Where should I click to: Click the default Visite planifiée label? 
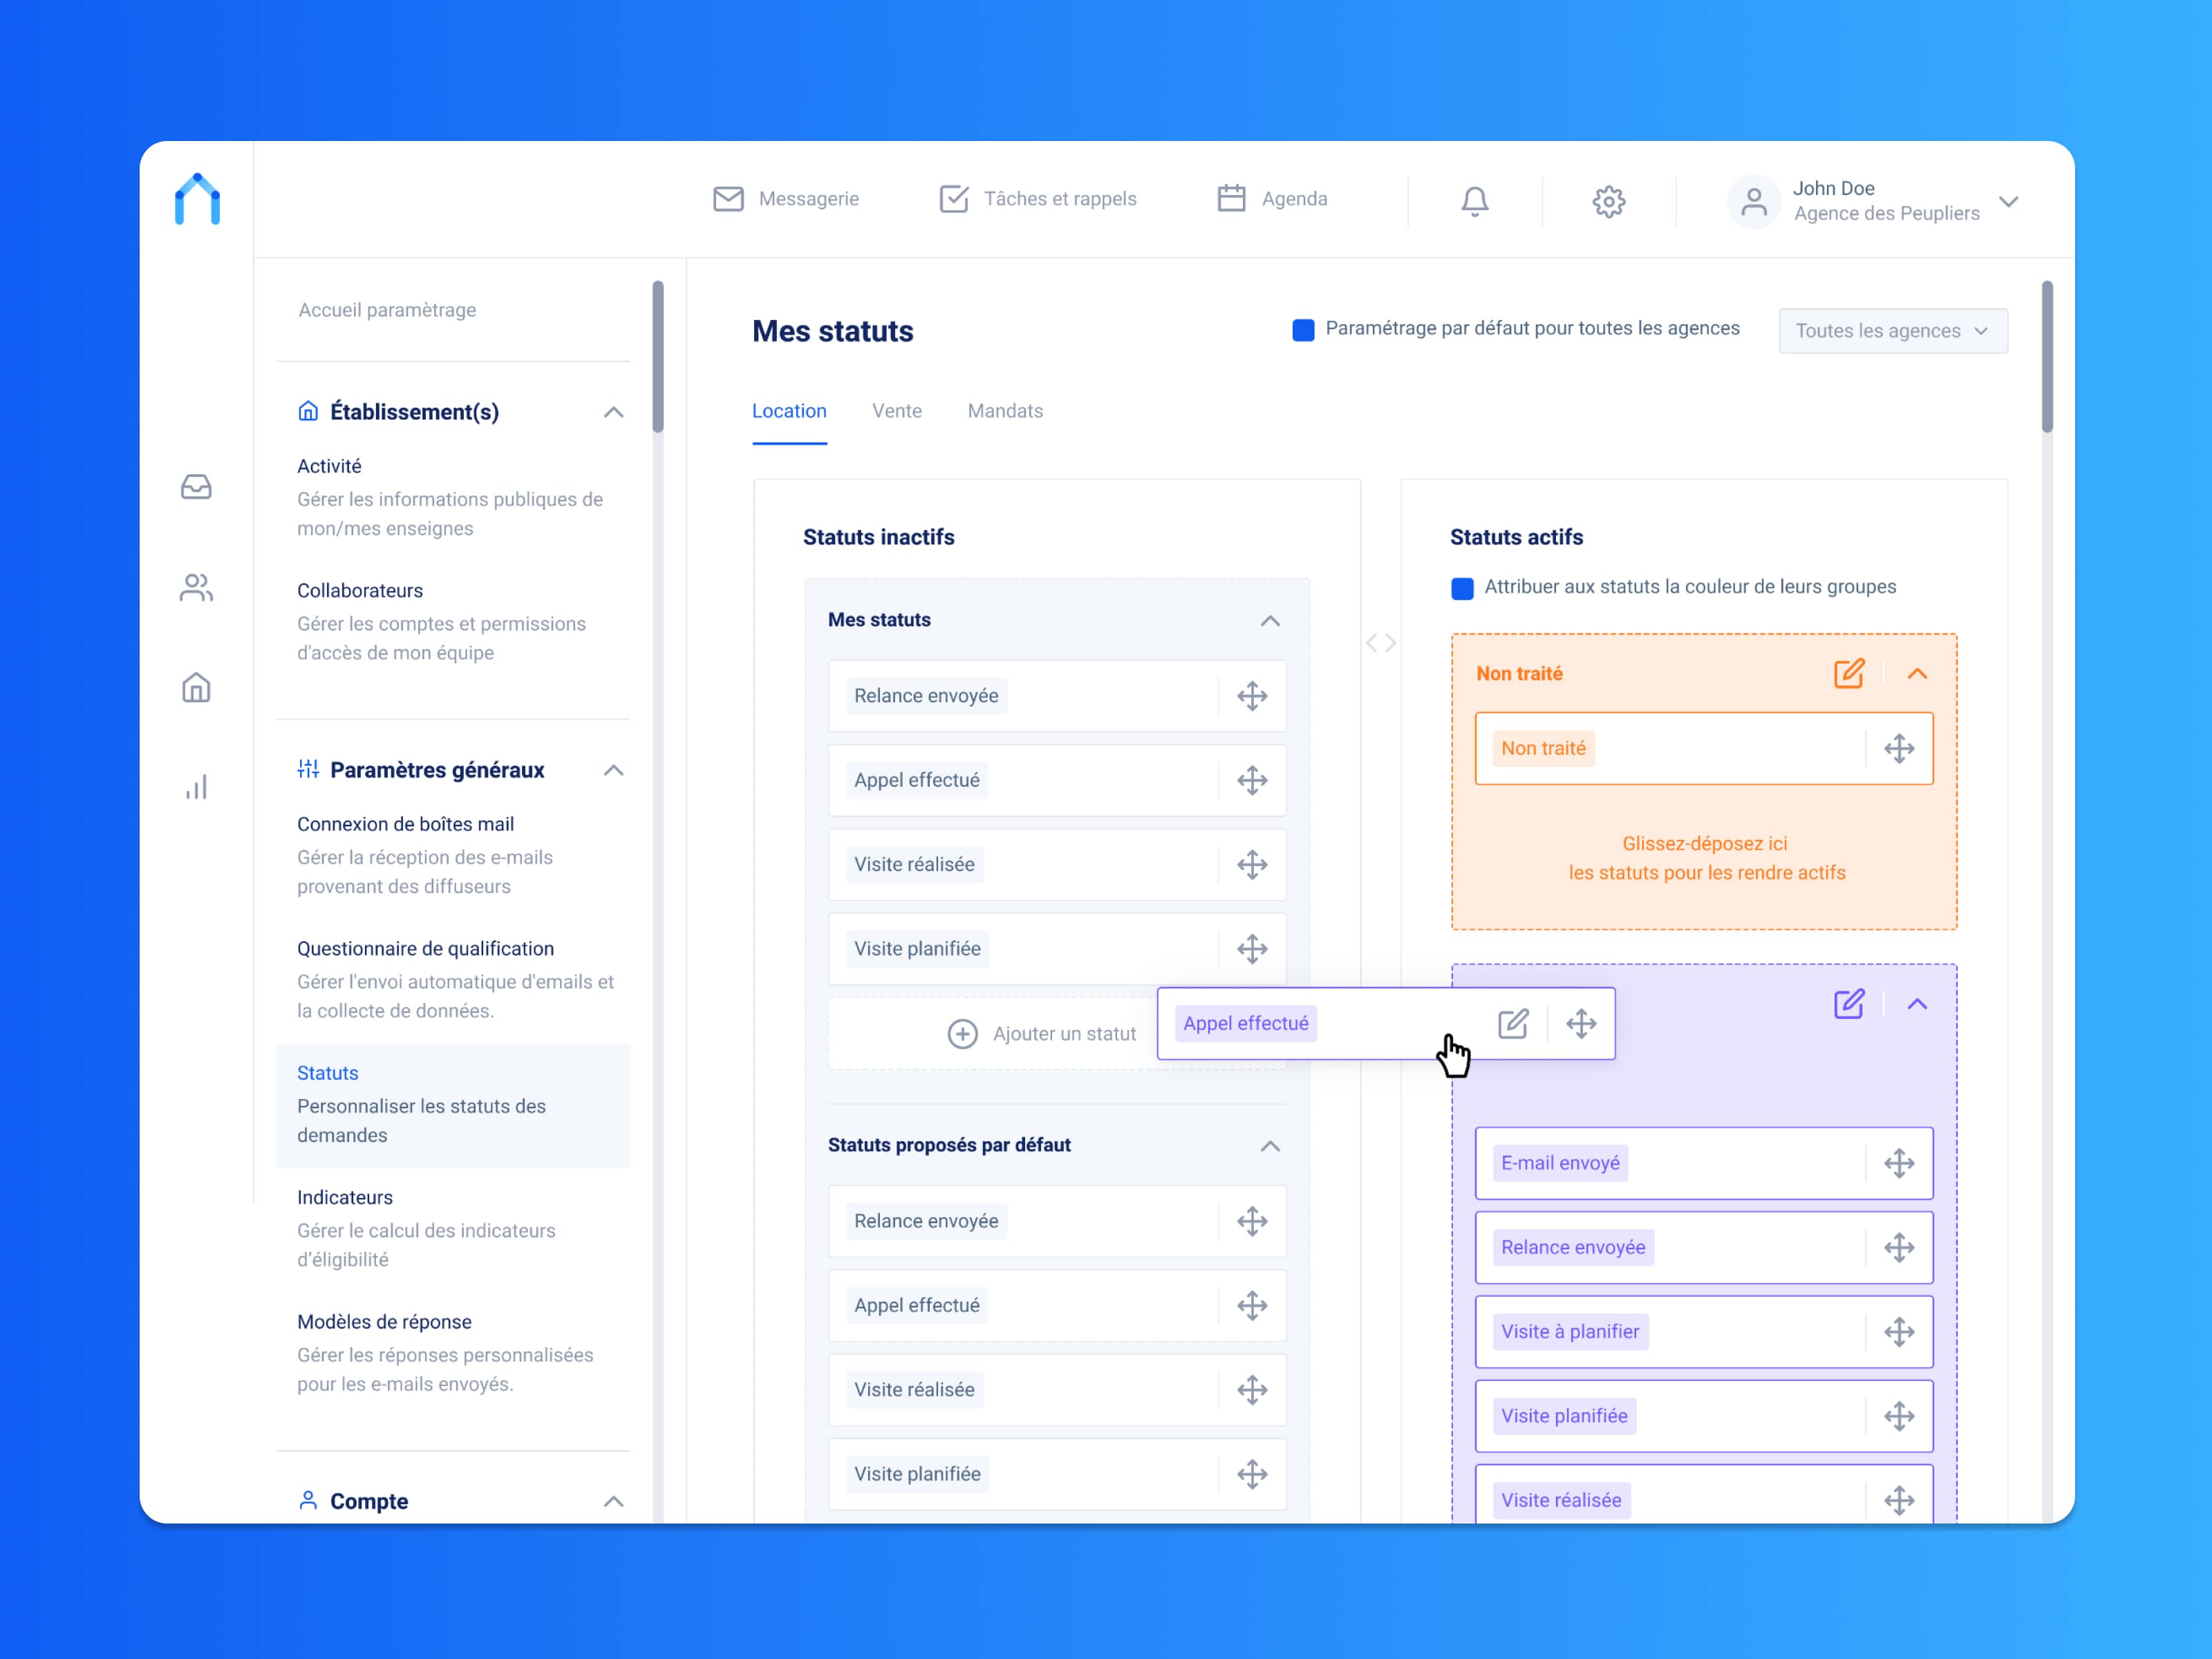click(x=917, y=1474)
